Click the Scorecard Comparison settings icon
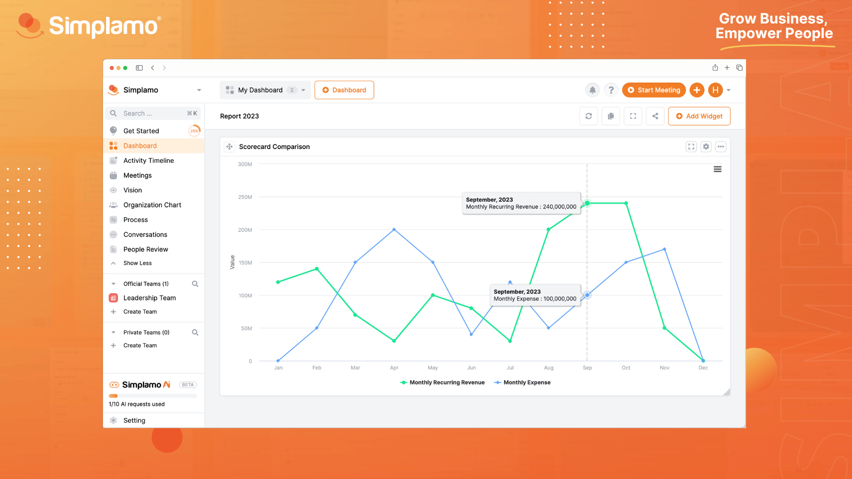This screenshot has width=852, height=479. coord(706,146)
